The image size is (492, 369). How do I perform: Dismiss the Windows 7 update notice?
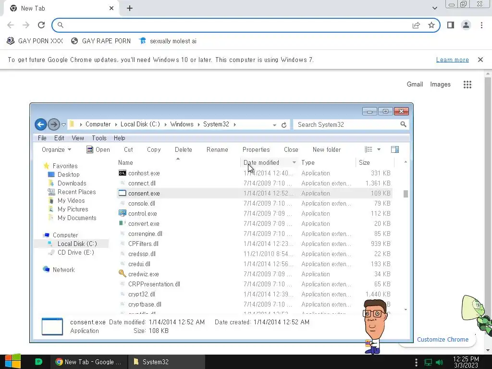tap(480, 60)
